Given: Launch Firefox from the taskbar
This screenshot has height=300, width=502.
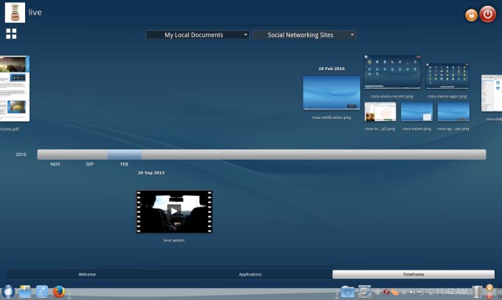Looking at the screenshot, I should [x=60, y=292].
